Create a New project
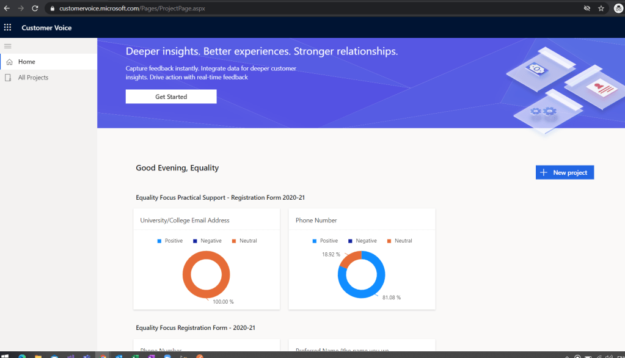The height and width of the screenshot is (358, 625). tap(565, 173)
